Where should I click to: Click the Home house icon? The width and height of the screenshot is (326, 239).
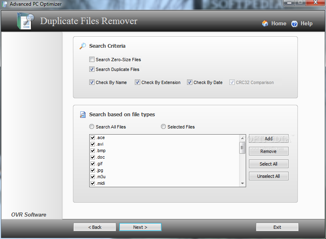[265, 23]
